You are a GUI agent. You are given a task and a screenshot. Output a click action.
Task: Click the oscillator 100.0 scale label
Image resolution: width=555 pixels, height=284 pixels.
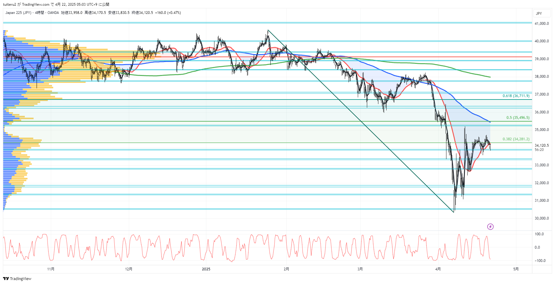point(539,234)
